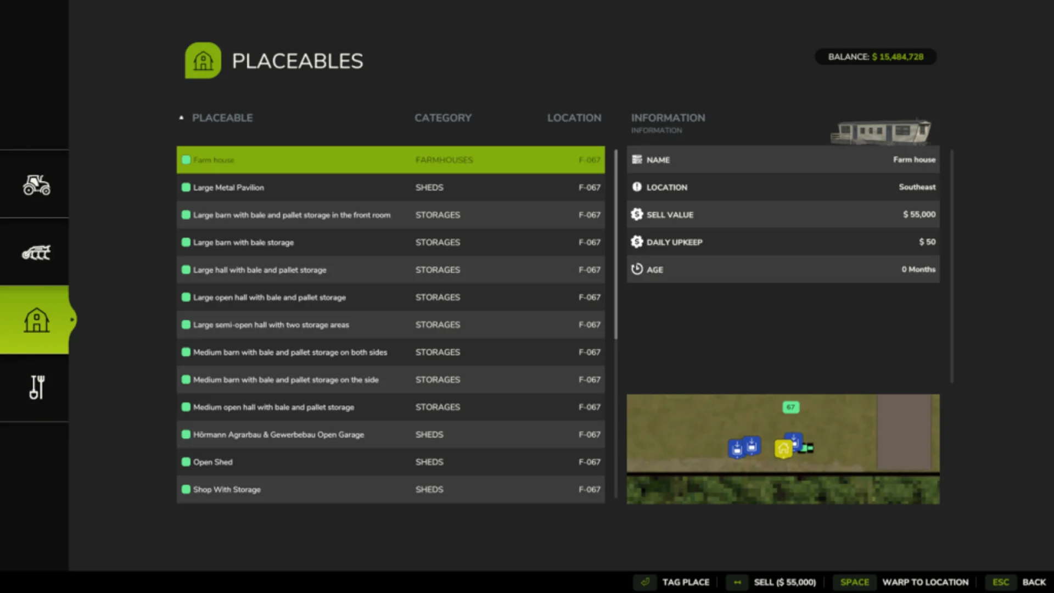Click the clock icon next to AGE
The width and height of the screenshot is (1054, 593).
[637, 269]
